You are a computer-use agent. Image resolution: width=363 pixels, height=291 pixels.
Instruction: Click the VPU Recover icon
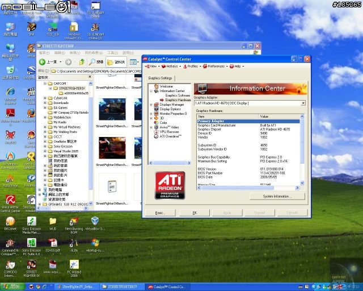(x=157, y=132)
